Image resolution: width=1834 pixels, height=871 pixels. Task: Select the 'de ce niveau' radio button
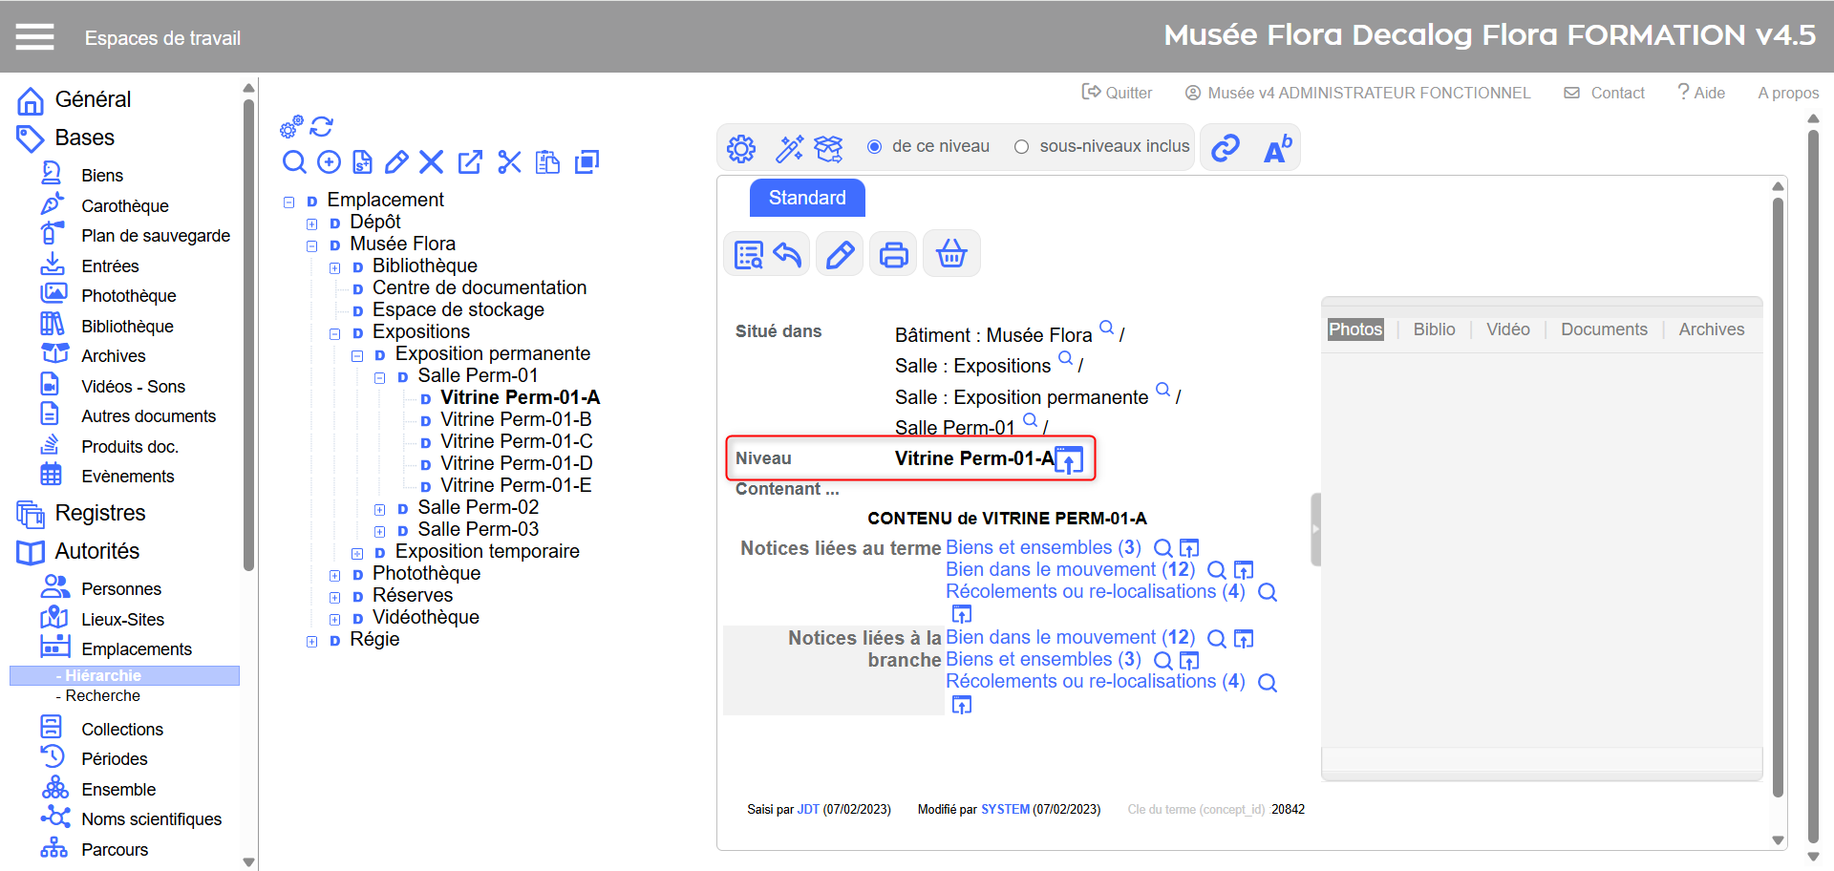pos(874,147)
